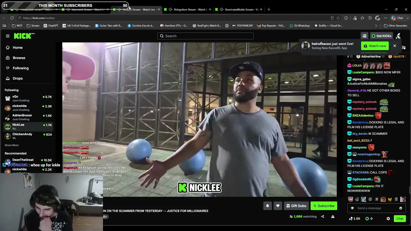Expand Following list with Show More
411x231 pixels.
point(12,145)
